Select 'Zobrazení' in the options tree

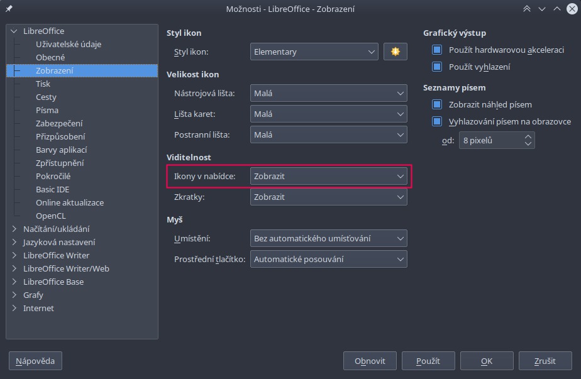coord(82,70)
